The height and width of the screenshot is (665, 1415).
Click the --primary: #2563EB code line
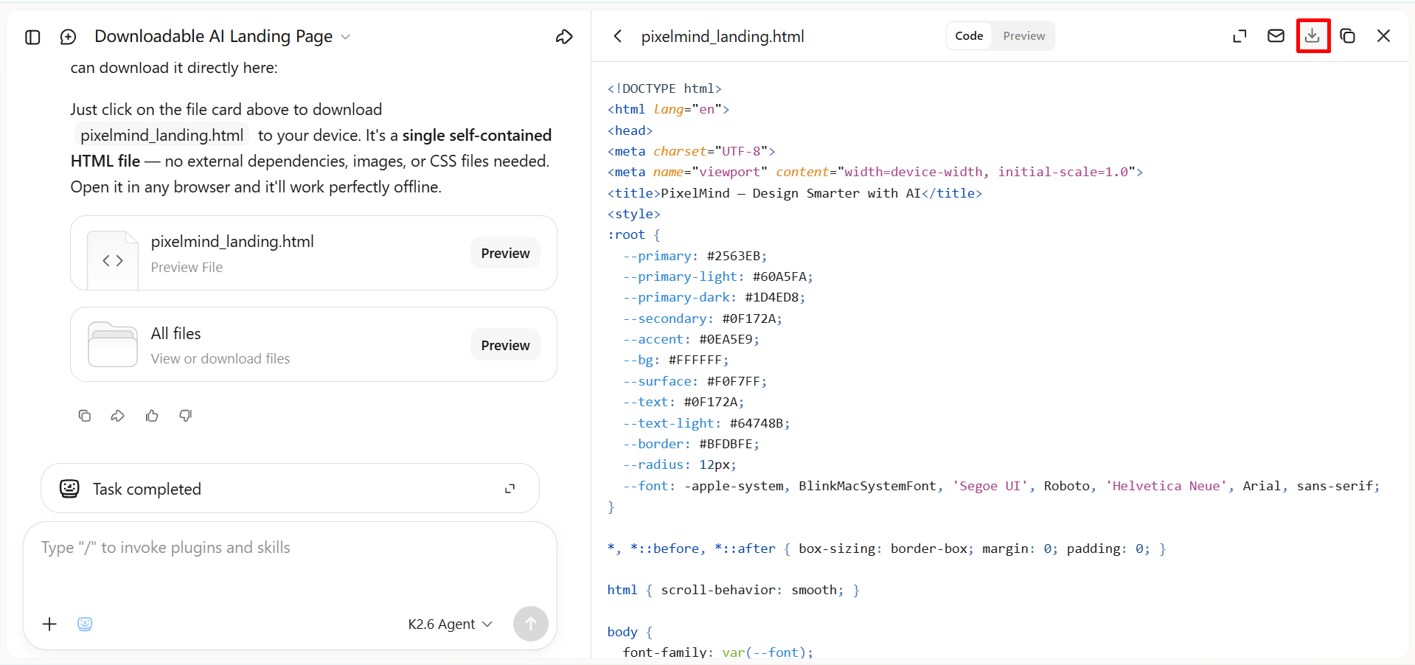(695, 256)
